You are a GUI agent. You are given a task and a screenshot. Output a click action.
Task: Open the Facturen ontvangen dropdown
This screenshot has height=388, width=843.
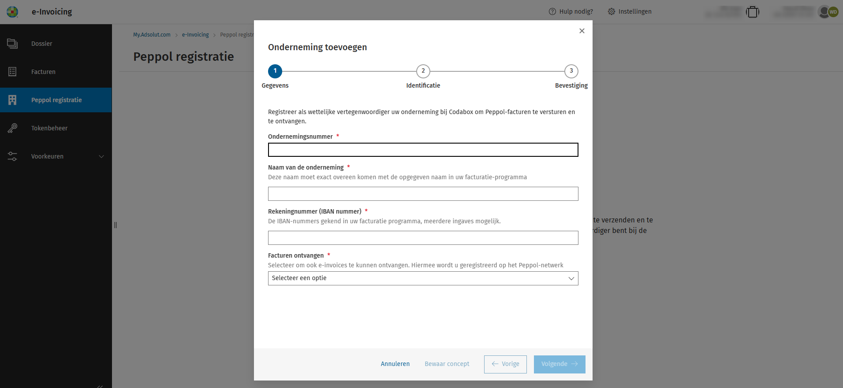click(x=423, y=278)
